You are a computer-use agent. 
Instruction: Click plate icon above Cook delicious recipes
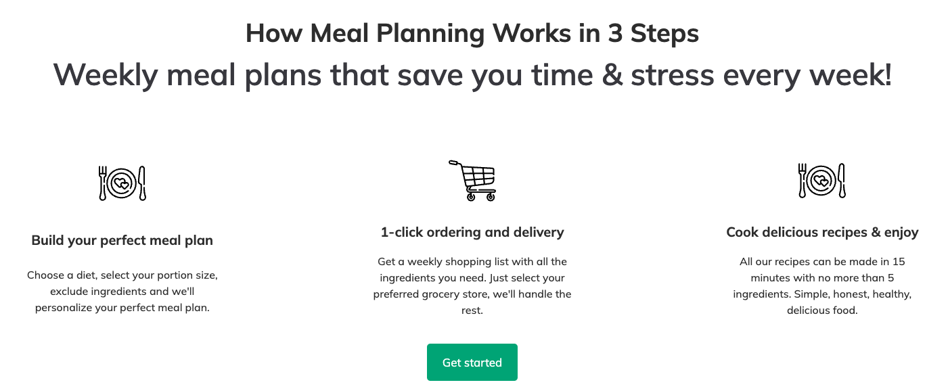point(822,181)
